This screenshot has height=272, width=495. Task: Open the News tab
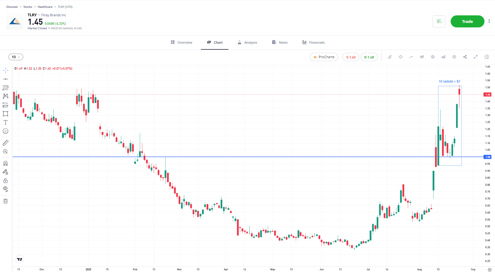[x=280, y=42]
